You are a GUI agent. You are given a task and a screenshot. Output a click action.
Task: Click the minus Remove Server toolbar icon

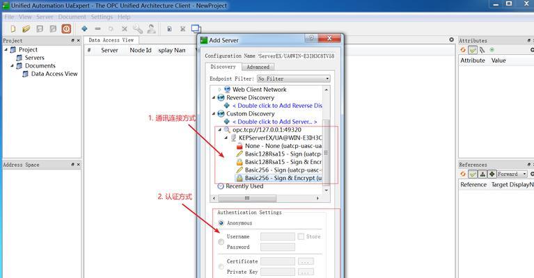pos(97,28)
